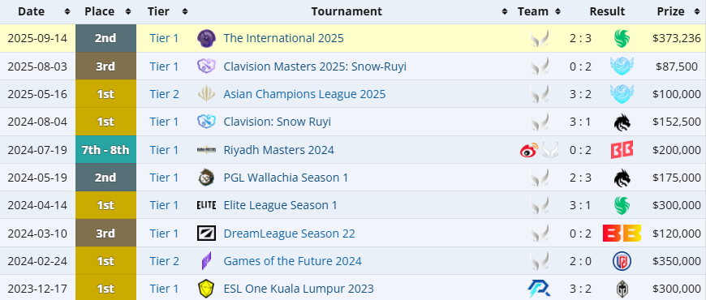Click the Azure Ray team logo in ESL One row
The width and height of the screenshot is (706, 300).
tap(539, 289)
